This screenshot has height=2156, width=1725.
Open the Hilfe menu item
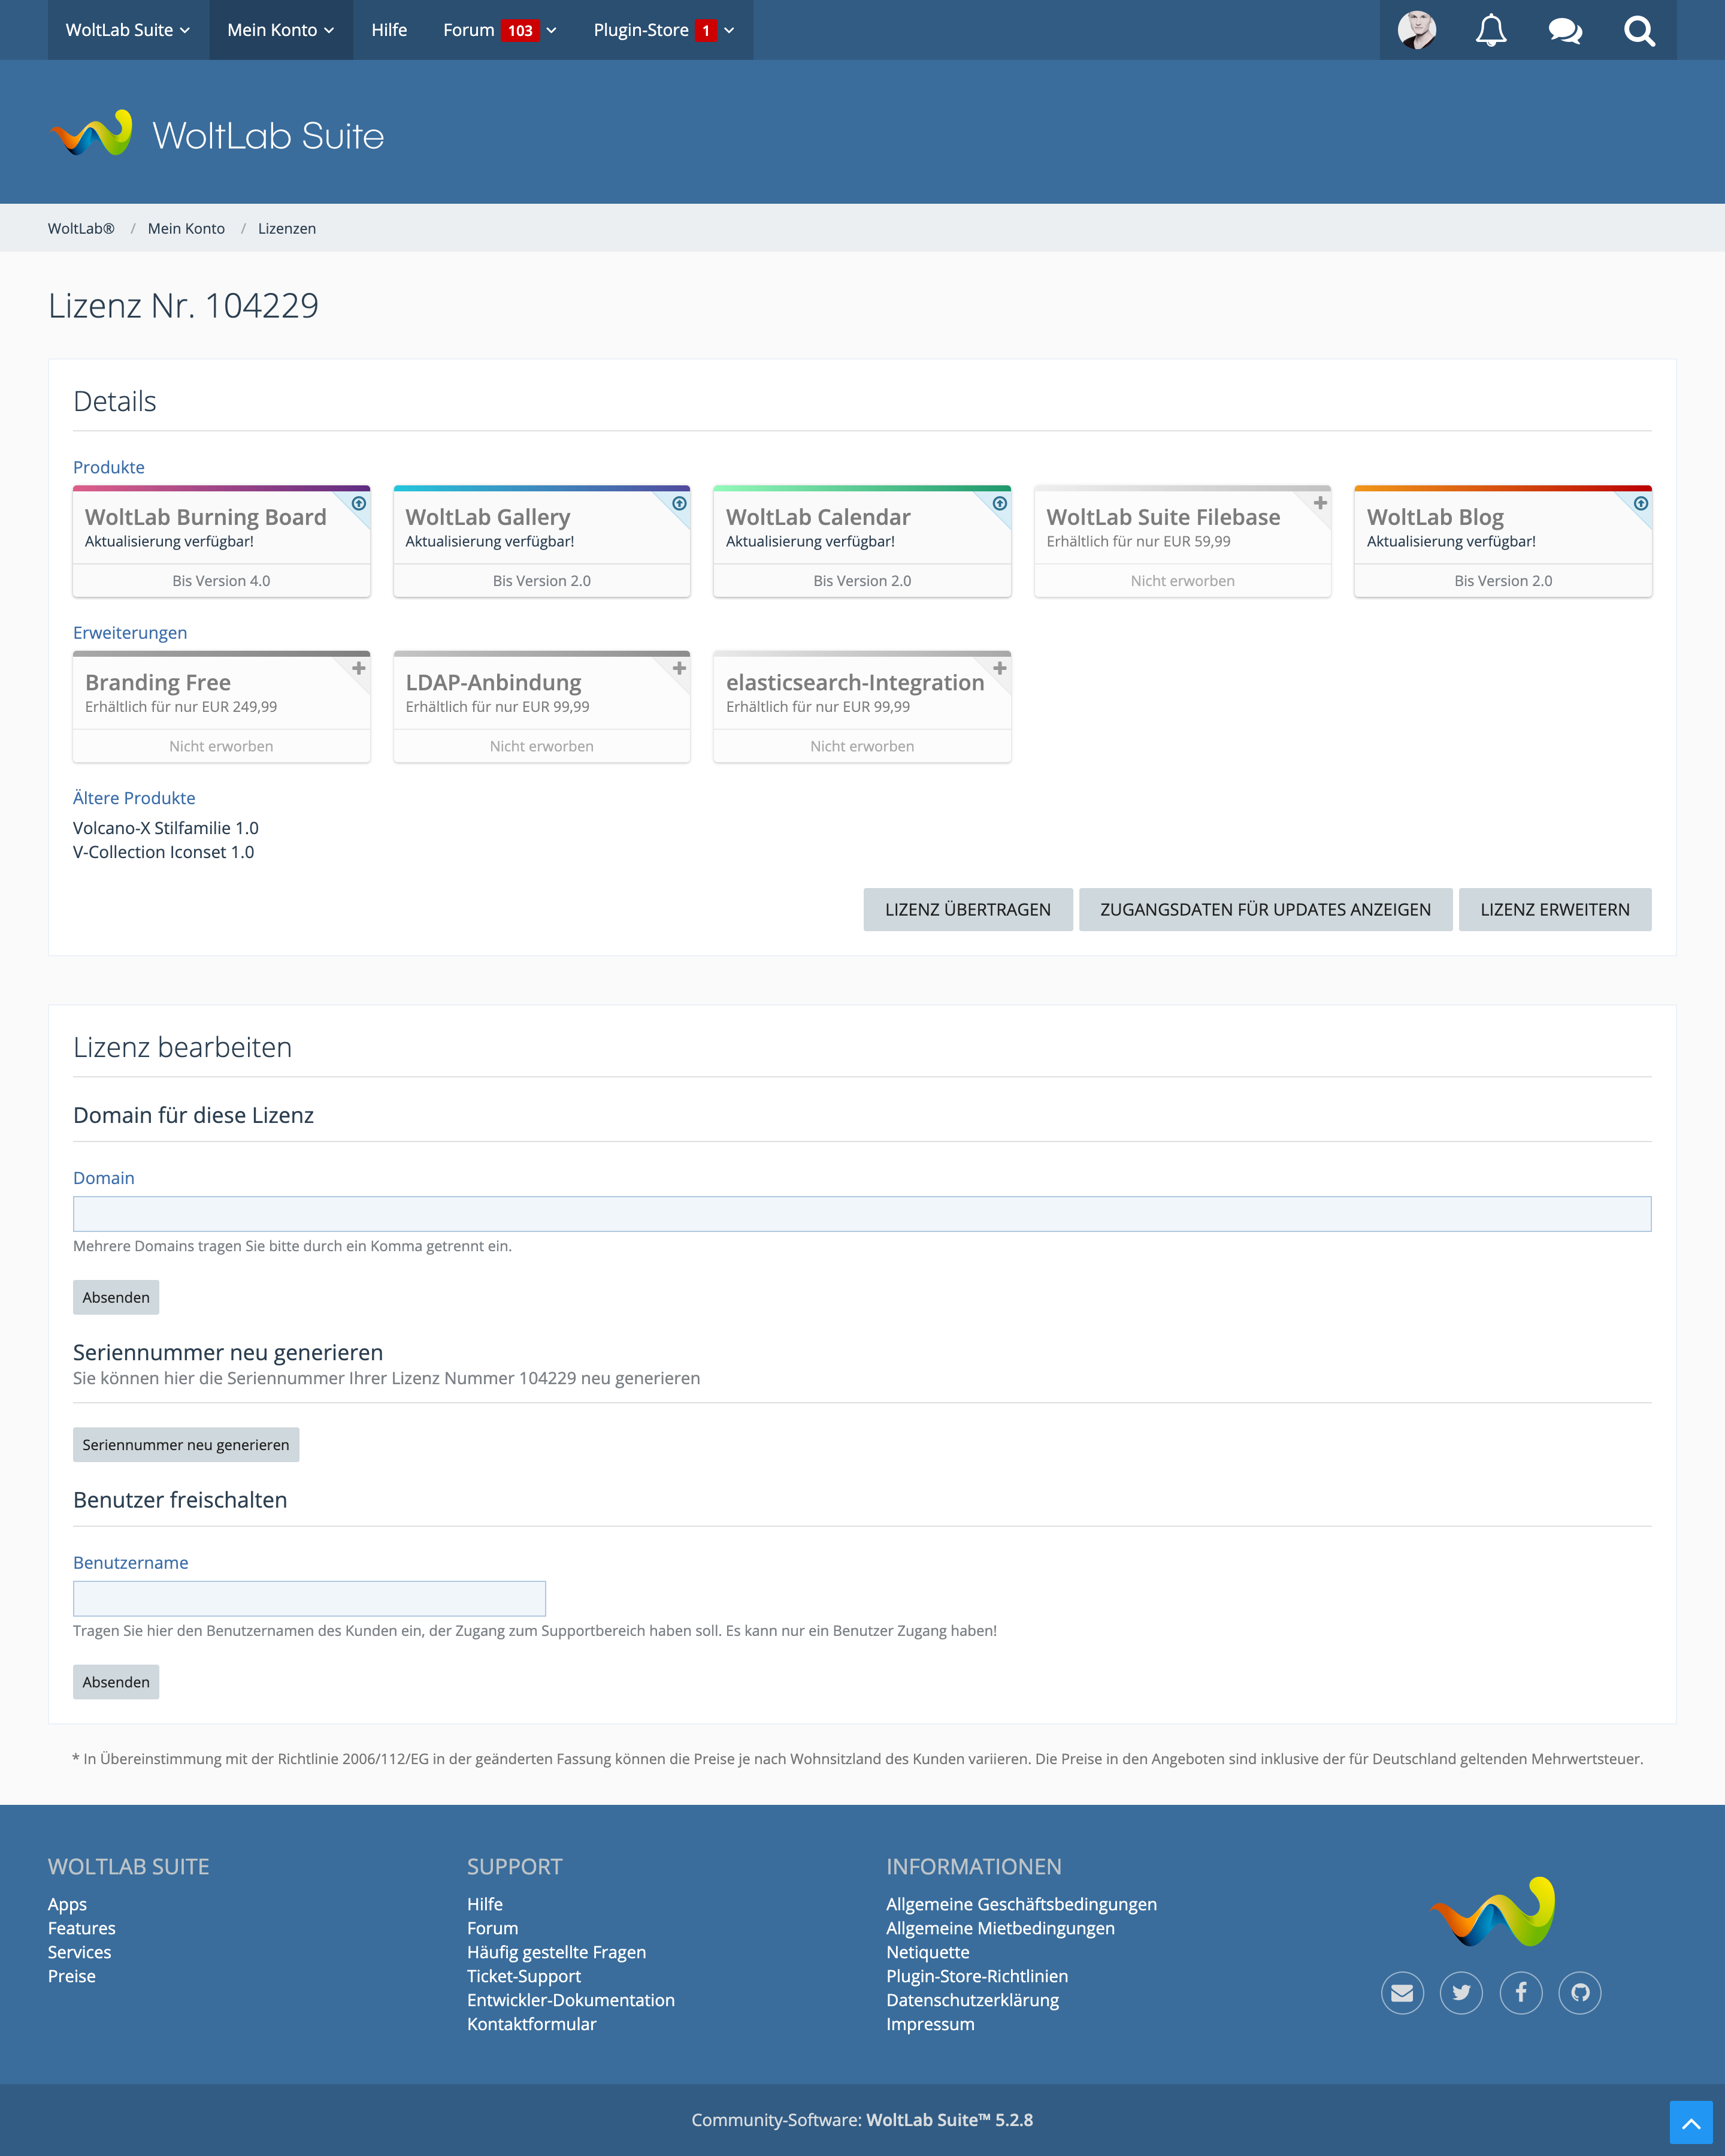click(x=389, y=30)
